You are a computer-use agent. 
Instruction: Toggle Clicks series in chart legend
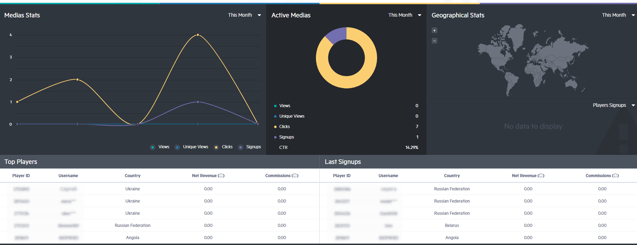point(223,147)
